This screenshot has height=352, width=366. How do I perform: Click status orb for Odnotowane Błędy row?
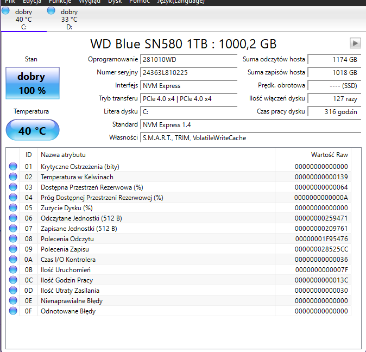coord(13,311)
